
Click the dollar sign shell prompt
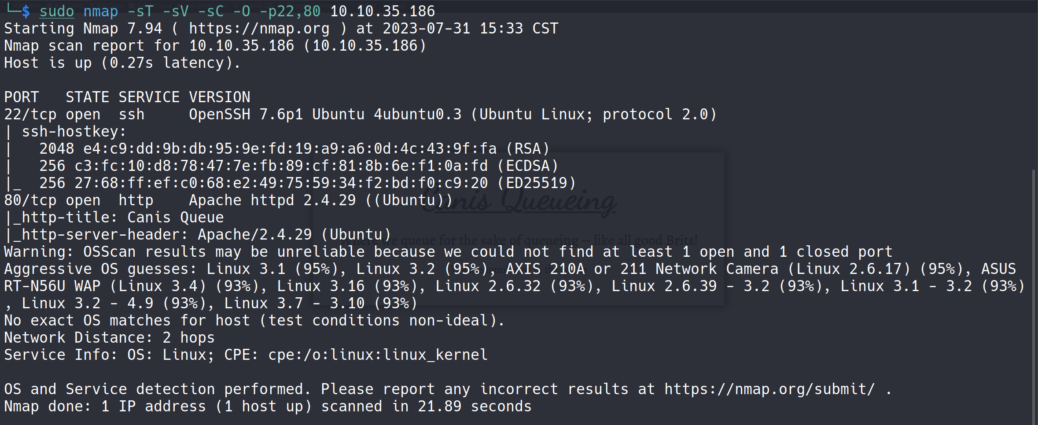tap(26, 11)
